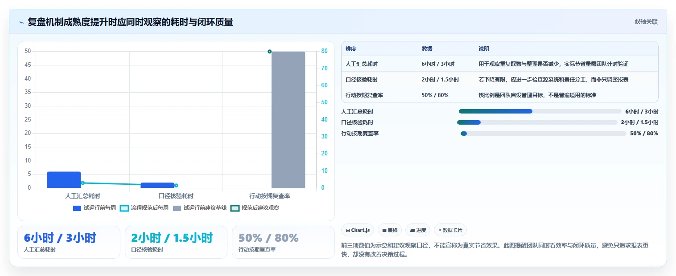
Task: Click the 口径核验耗时 progress bar
Action: click(x=537, y=122)
